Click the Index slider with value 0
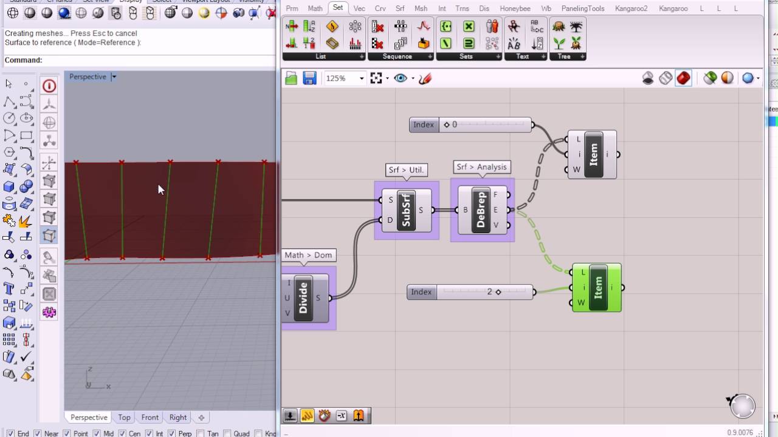This screenshot has width=778, height=437. click(470, 125)
